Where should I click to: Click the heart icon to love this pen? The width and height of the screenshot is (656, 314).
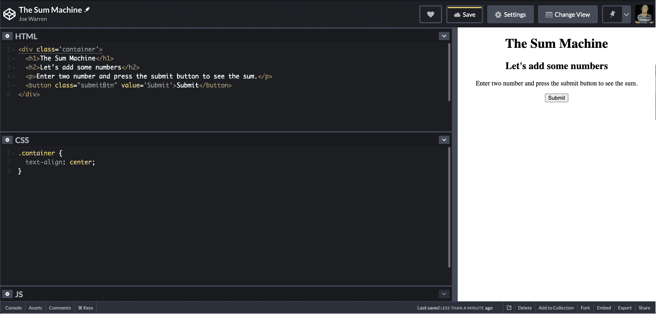430,15
